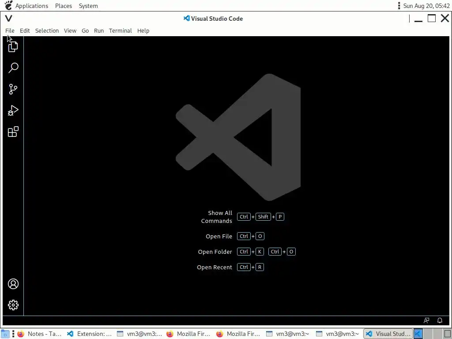Screen dimensions: 452x339
Task: Open the File menu
Action: coord(10,30)
